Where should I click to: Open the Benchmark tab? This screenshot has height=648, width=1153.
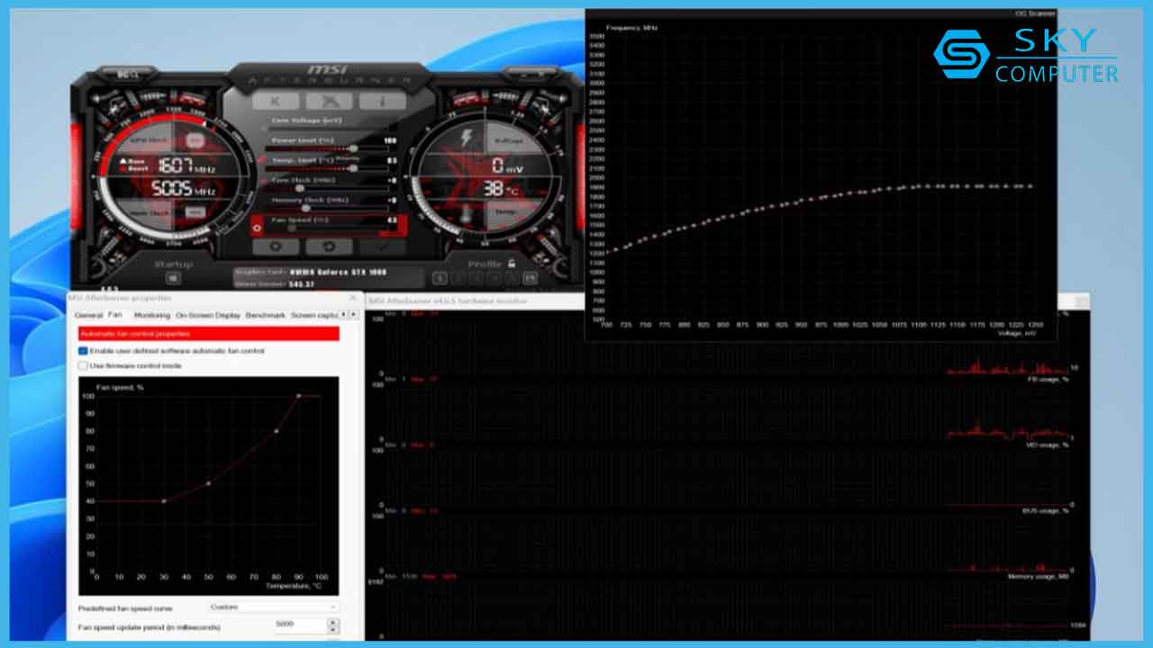(x=266, y=315)
